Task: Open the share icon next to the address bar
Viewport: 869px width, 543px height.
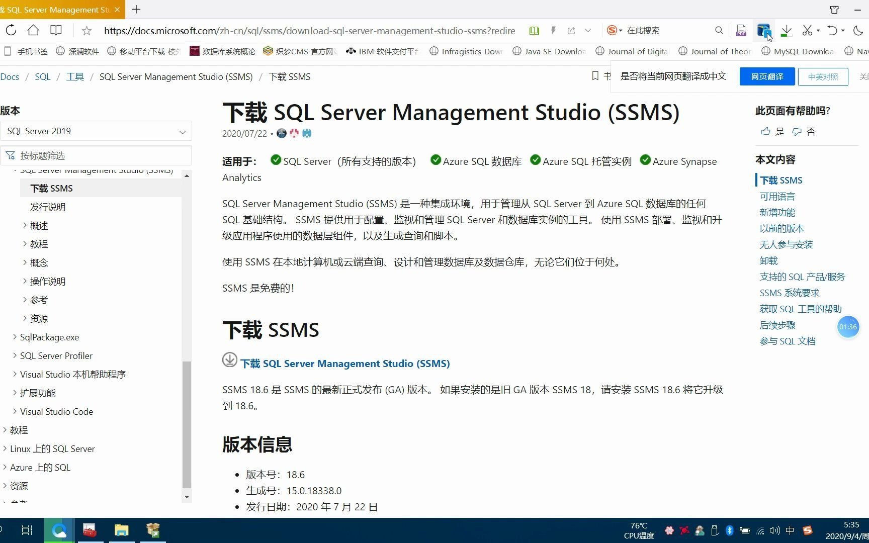Action: click(x=571, y=30)
